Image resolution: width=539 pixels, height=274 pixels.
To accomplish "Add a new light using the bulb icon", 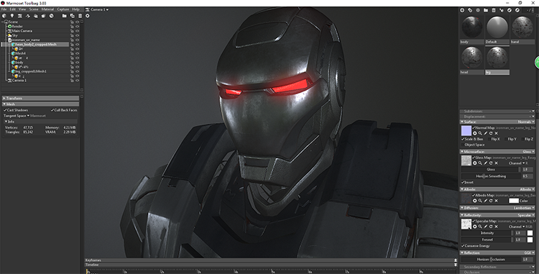I will 12,16.
